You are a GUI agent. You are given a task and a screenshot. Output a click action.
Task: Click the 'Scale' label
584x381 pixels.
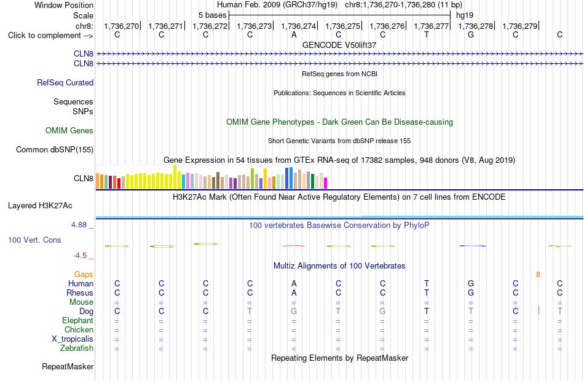83,15
